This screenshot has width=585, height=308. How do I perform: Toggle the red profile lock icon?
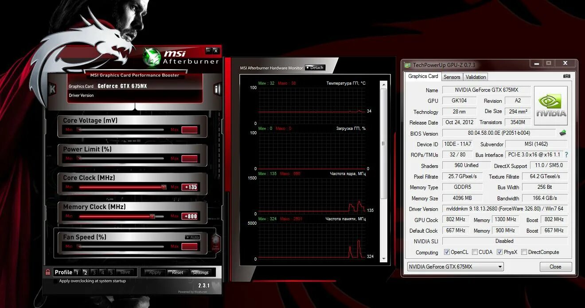[x=47, y=272]
